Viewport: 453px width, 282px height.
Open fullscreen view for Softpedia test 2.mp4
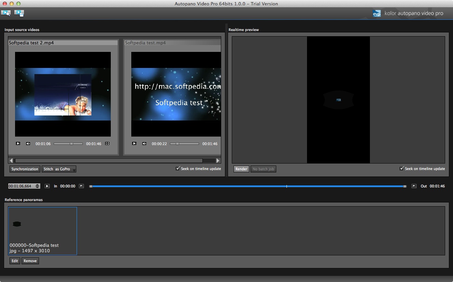(x=107, y=144)
